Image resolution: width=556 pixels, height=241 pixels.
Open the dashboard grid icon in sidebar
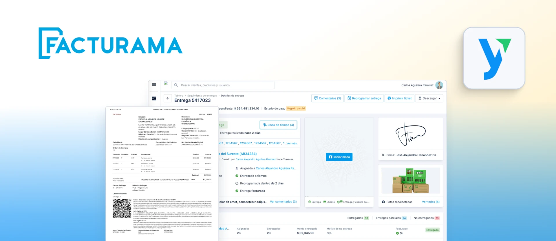click(154, 98)
